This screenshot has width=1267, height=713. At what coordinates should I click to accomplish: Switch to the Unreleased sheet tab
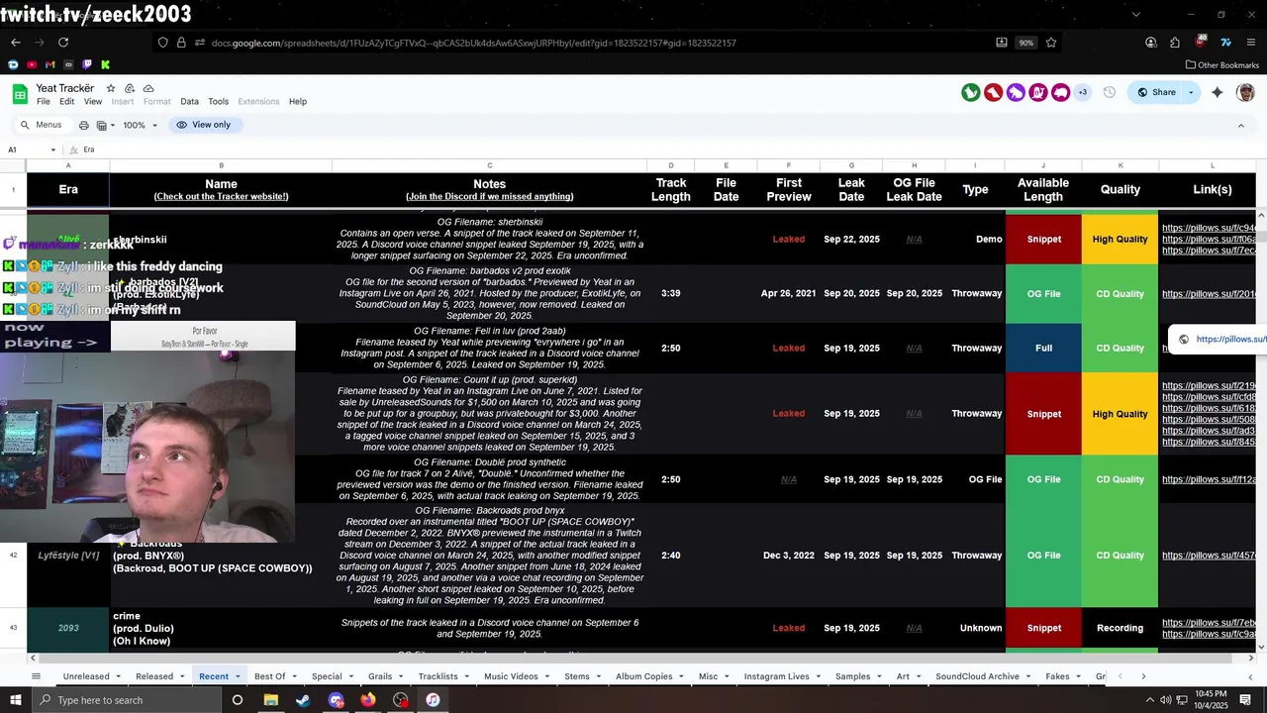86,676
